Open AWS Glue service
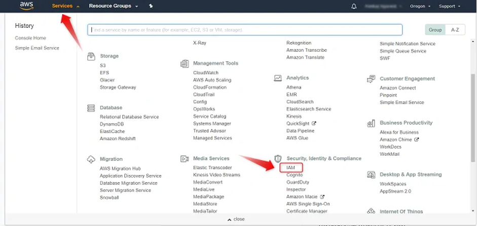Viewport: 477px width, 226px height. click(x=297, y=138)
